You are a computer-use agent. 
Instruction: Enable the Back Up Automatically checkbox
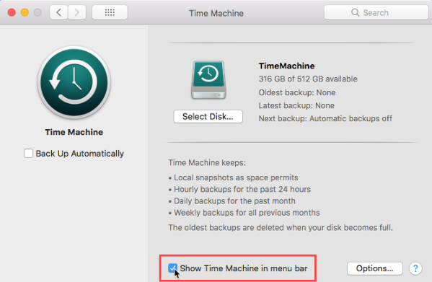[x=28, y=154]
